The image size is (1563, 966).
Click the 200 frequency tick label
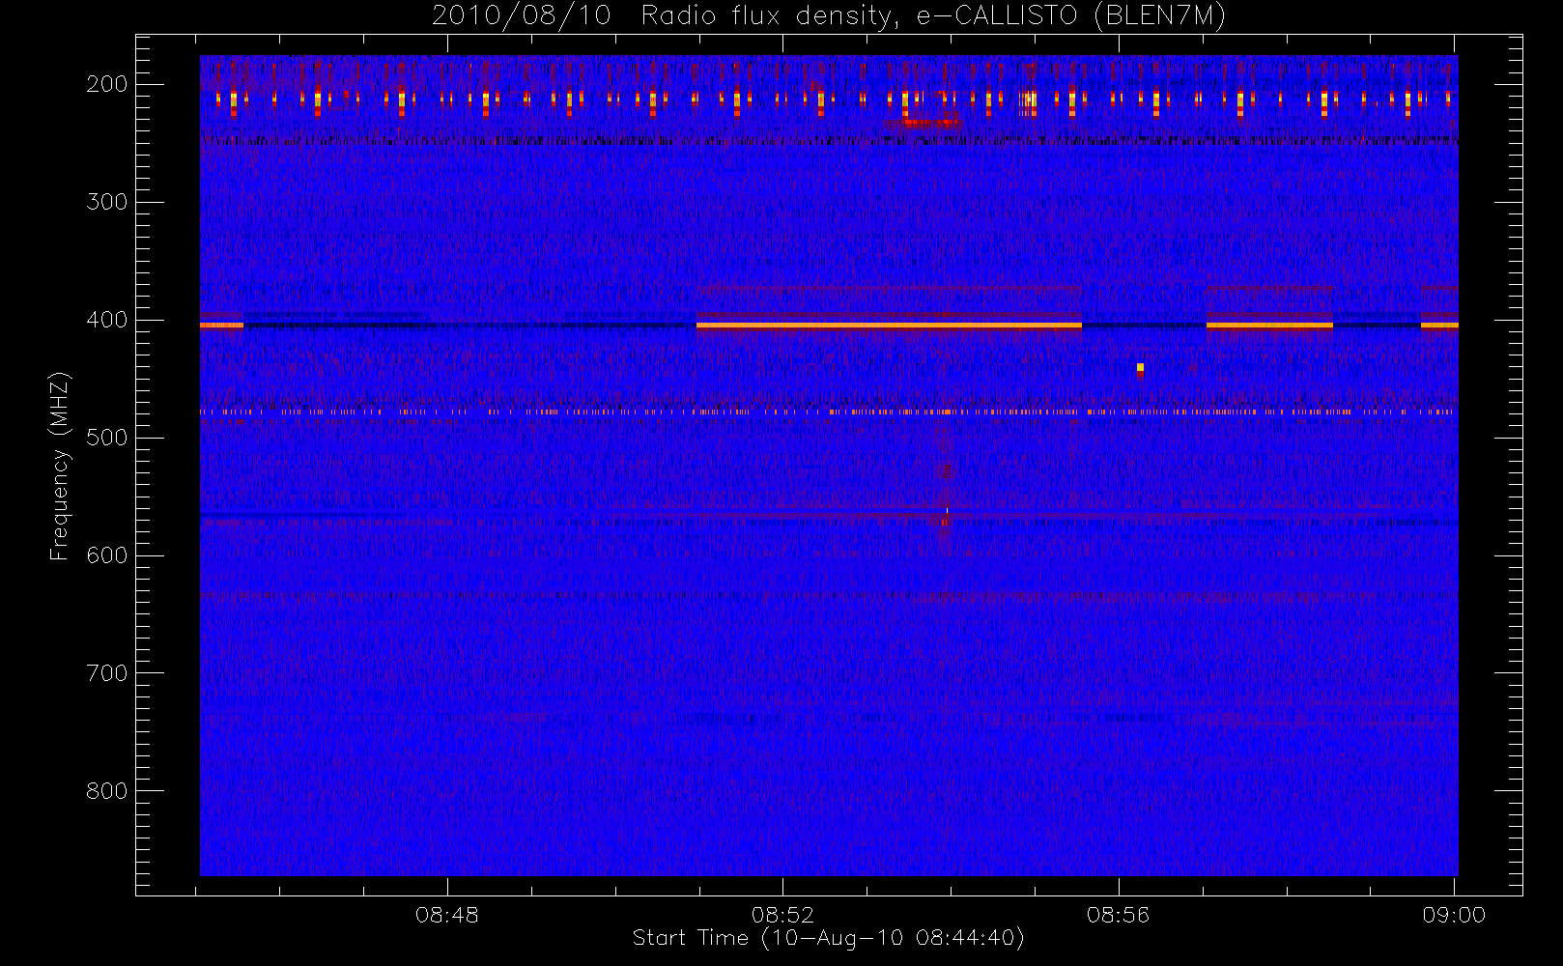point(106,84)
